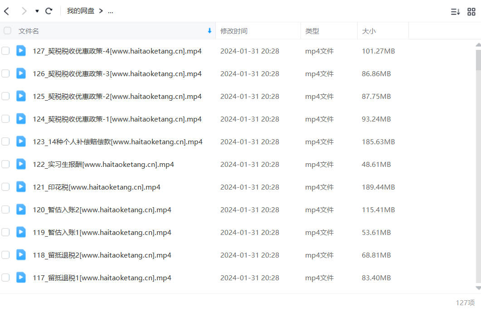Open the sort order menu icon
Screen dimensions: 481x312
[x=455, y=12]
